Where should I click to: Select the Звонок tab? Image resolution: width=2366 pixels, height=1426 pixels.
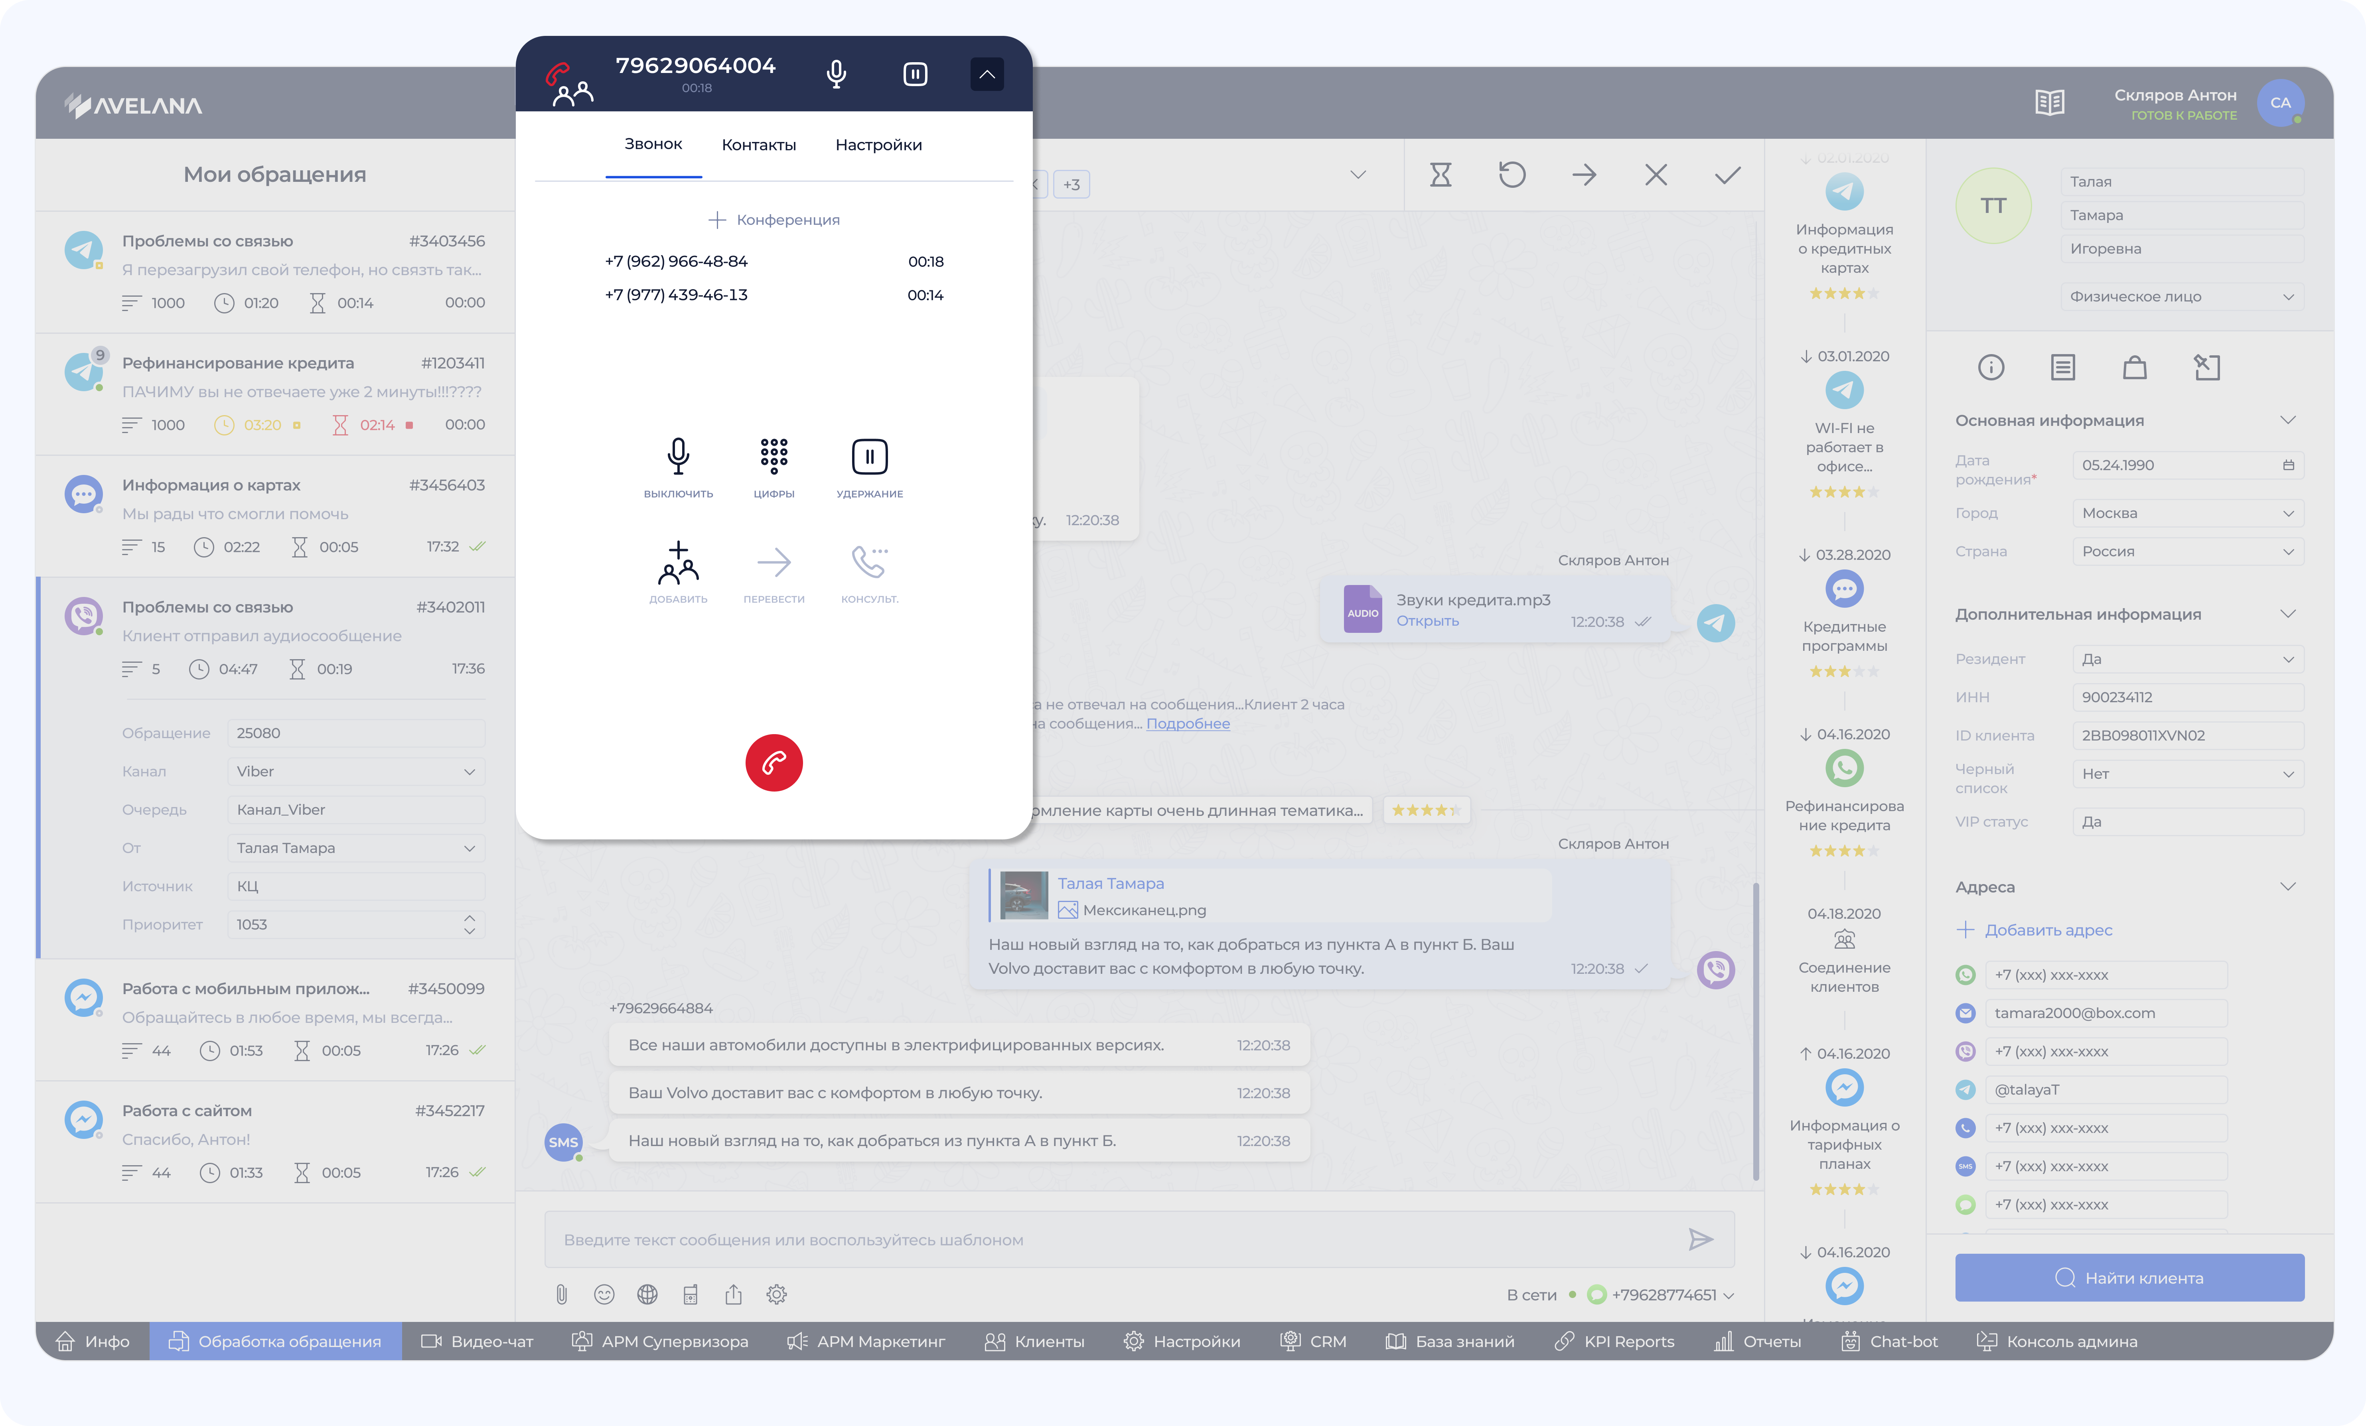(653, 144)
